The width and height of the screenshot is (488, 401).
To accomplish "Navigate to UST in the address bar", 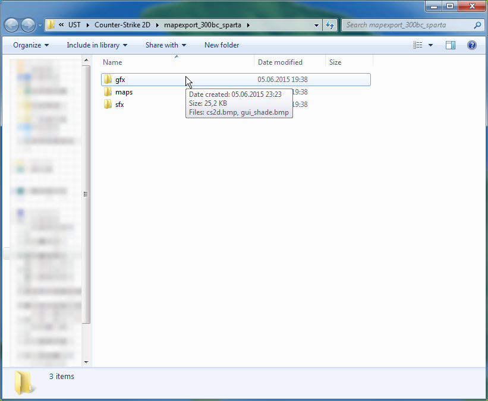I will (x=74, y=25).
